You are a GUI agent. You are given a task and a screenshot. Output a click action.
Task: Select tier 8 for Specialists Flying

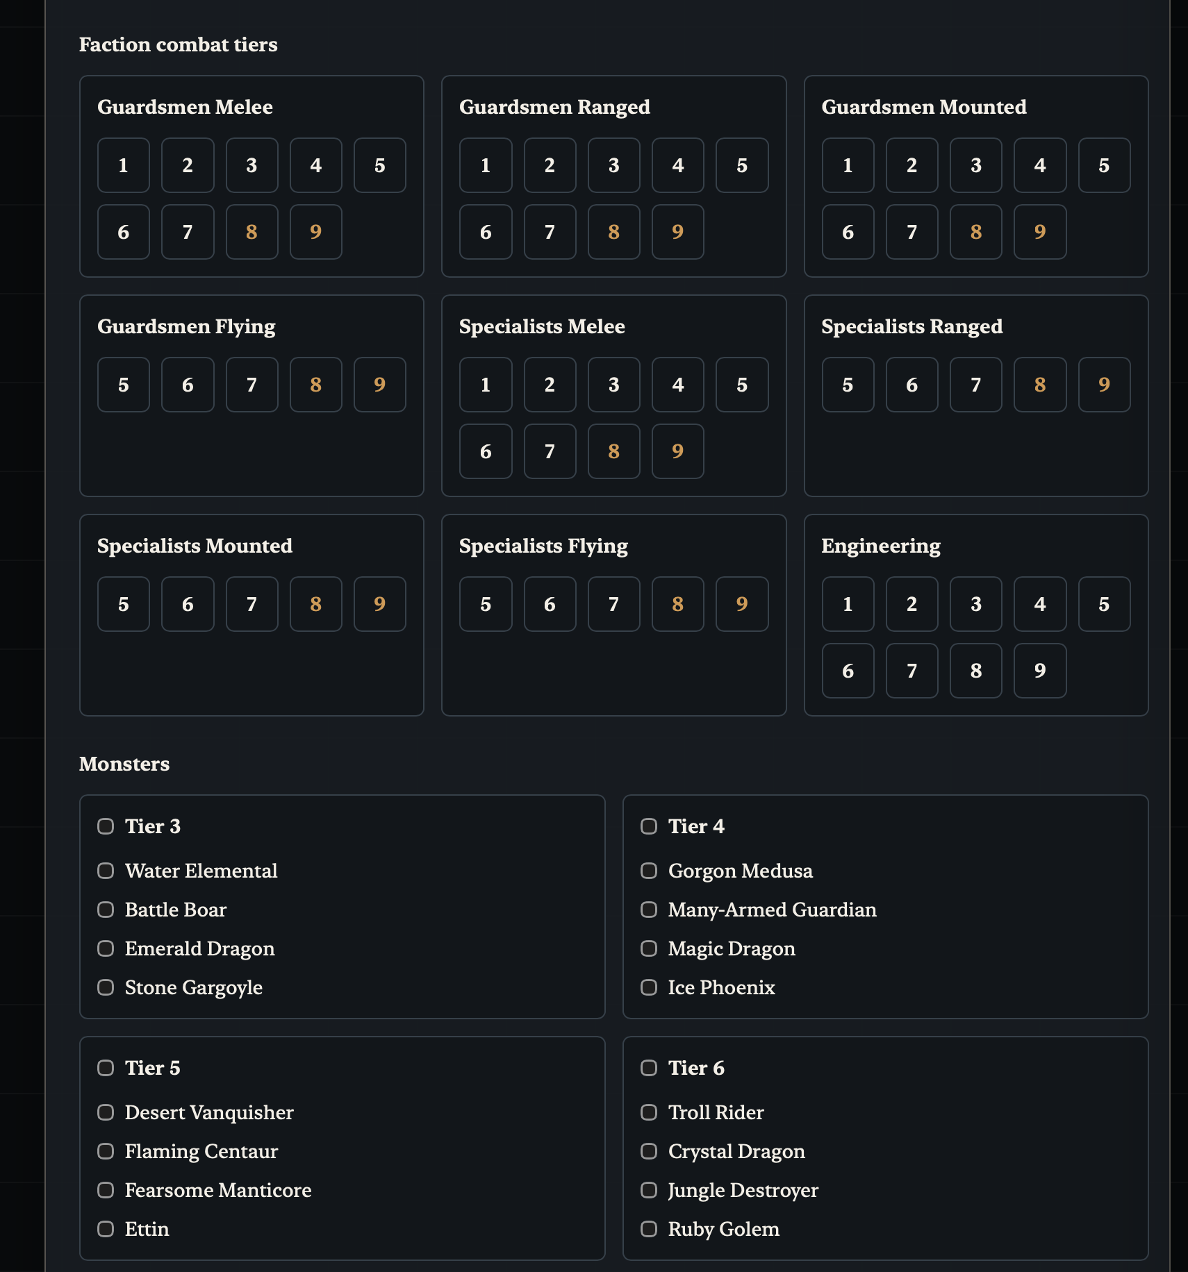[677, 604]
